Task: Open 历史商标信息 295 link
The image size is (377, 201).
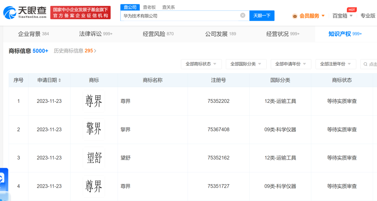Action: point(75,51)
